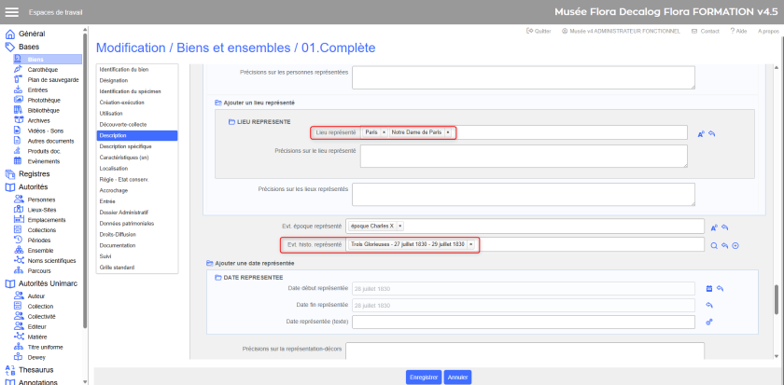Click the circled arrow icon beside Evt. histo. représenté
Image resolution: width=784 pixels, height=385 pixels.
(735, 245)
